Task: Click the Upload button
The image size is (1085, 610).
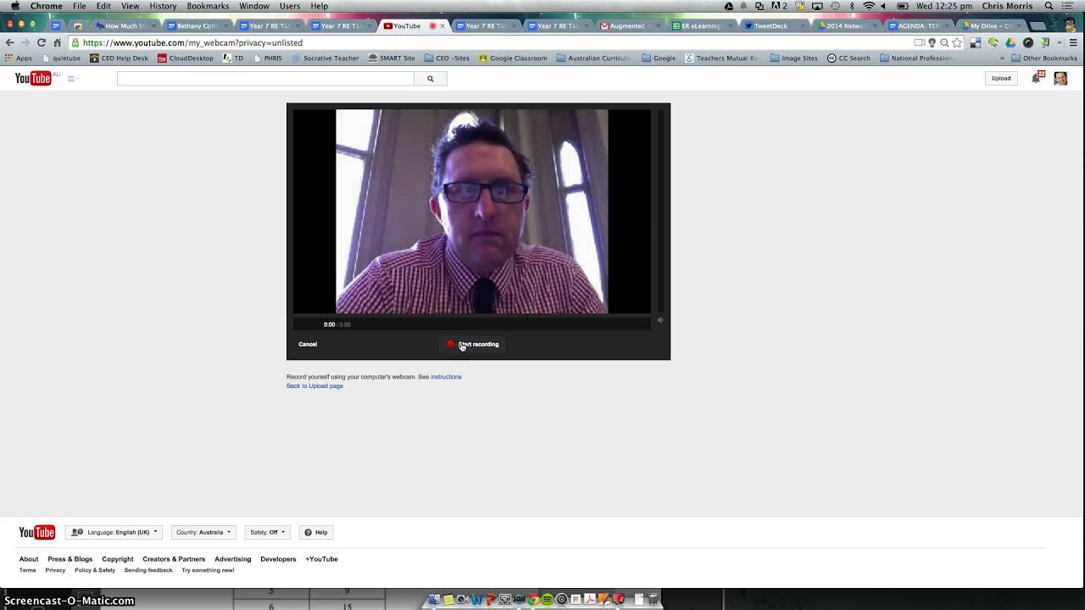Action: tap(1001, 78)
